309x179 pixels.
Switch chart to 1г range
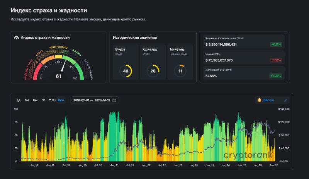(44, 100)
